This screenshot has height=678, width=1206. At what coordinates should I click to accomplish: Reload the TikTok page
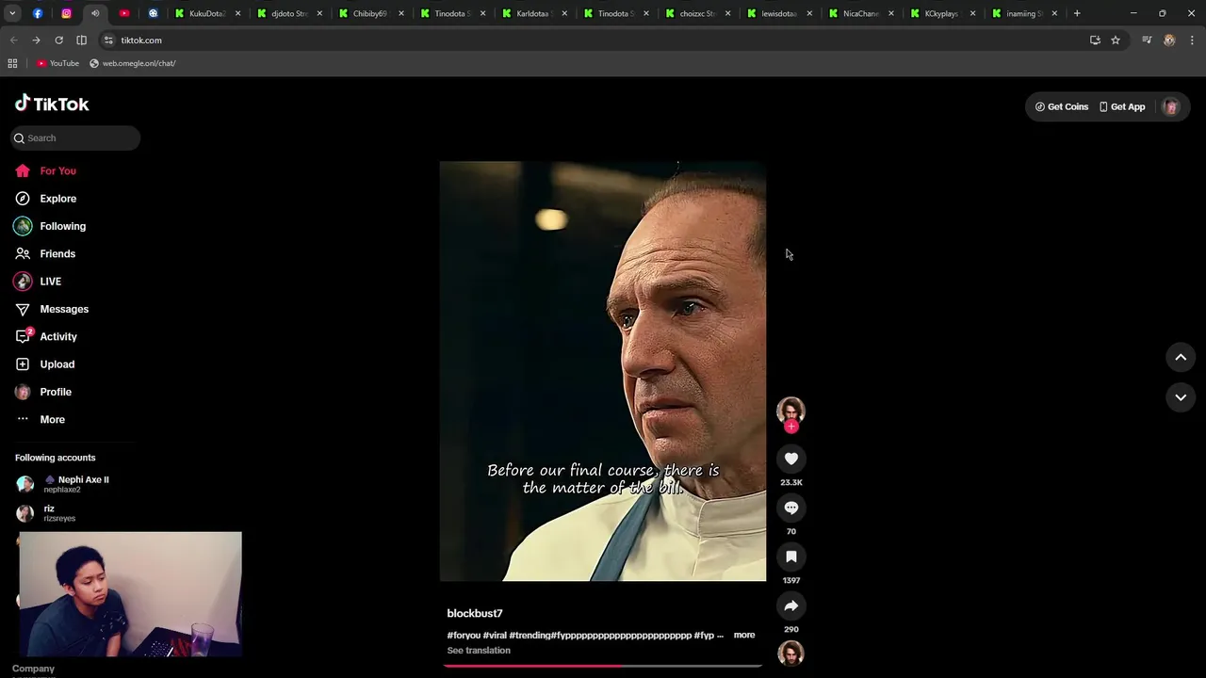(58, 40)
